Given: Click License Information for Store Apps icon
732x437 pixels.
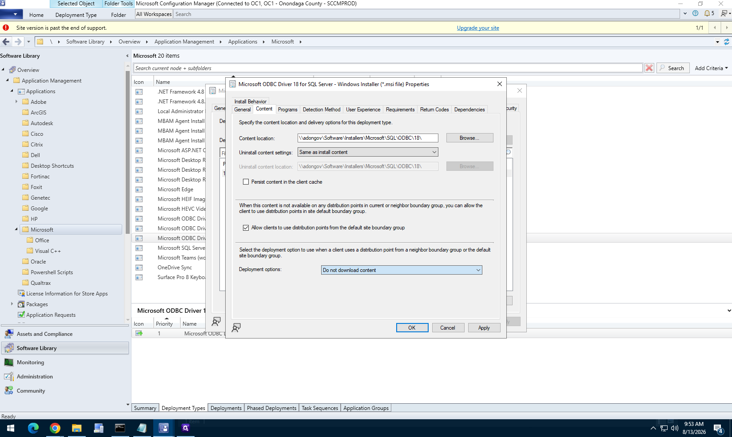Looking at the screenshot, I should click(21, 293).
